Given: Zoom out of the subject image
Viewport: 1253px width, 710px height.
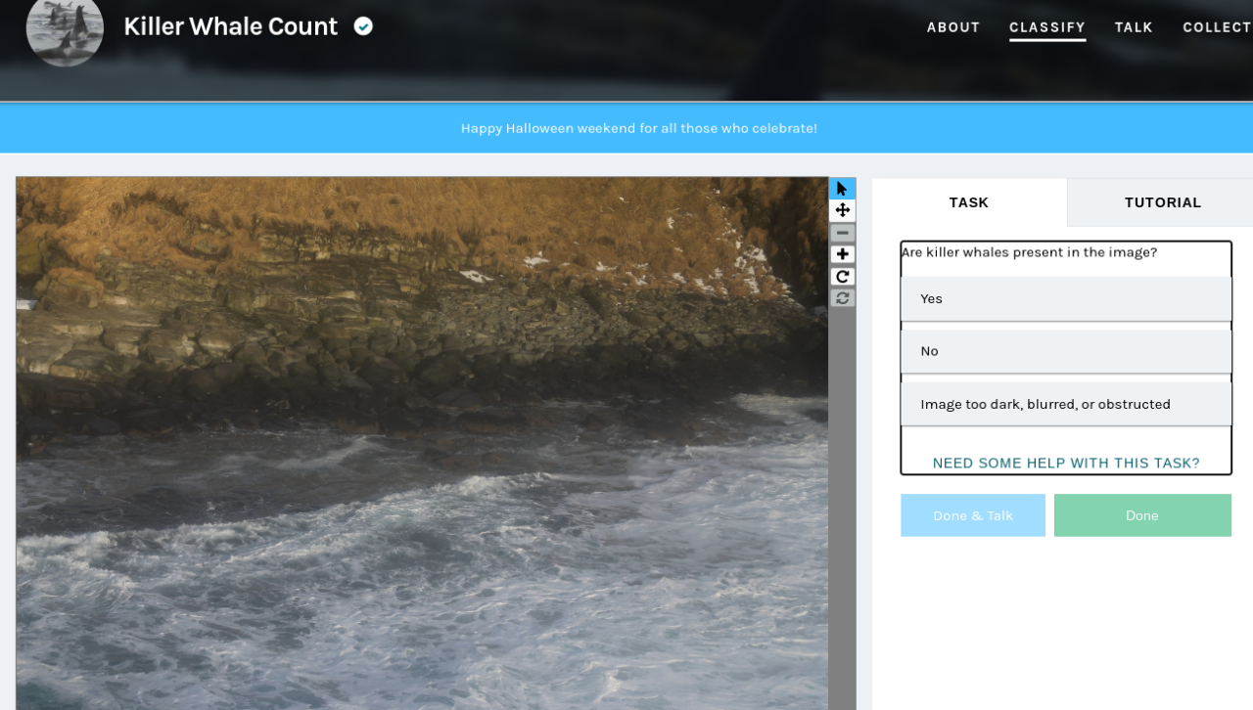Looking at the screenshot, I should (x=842, y=233).
